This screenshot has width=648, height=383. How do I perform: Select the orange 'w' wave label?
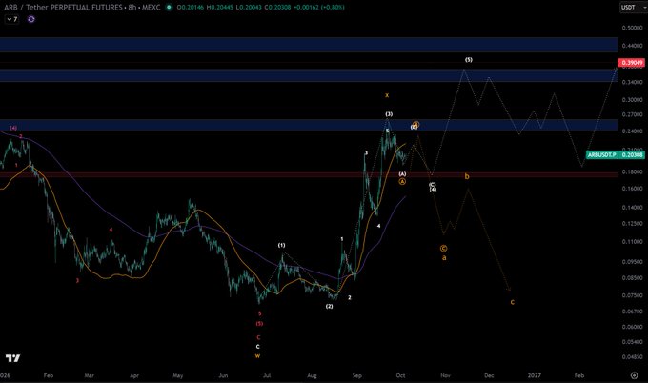coord(257,355)
